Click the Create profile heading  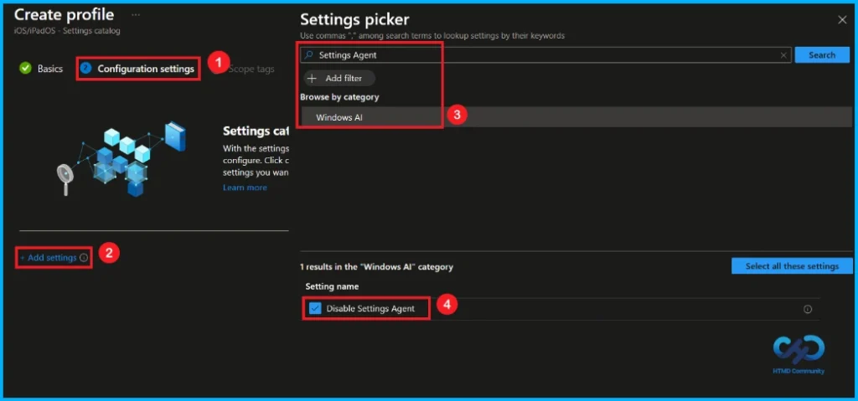(64, 14)
